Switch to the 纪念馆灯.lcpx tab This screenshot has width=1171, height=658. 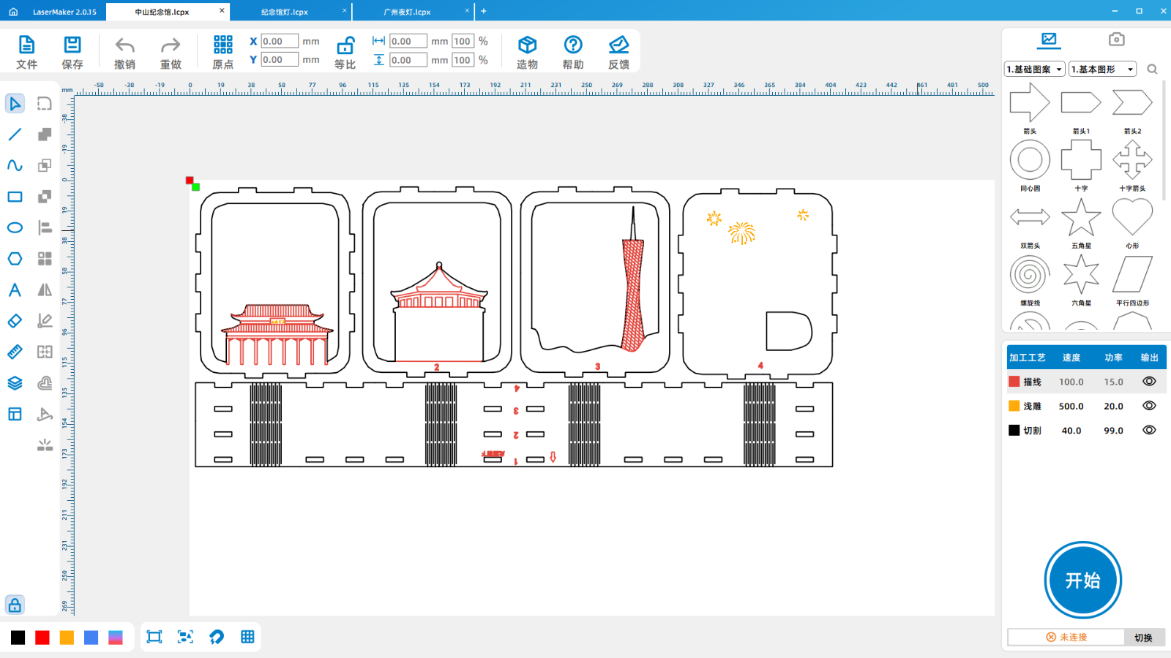click(x=285, y=12)
